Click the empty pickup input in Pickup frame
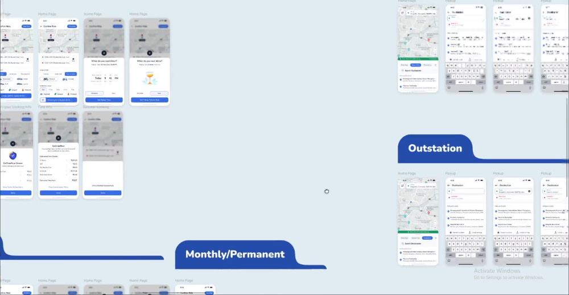 [x=465, y=191]
